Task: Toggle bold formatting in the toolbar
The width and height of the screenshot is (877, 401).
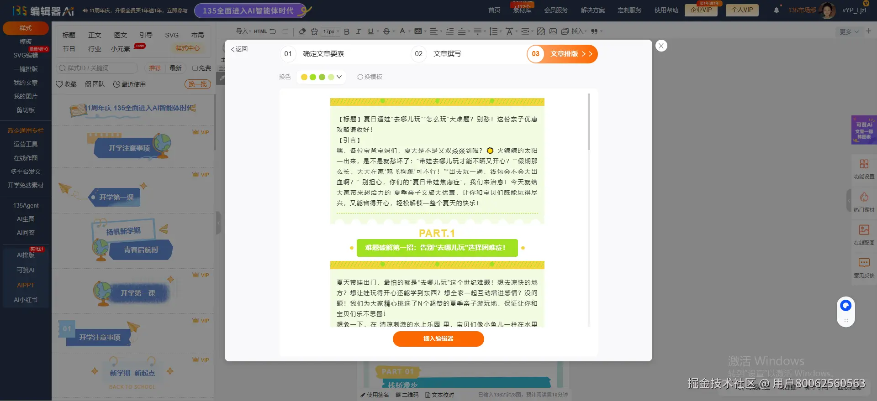Action: pos(347,31)
